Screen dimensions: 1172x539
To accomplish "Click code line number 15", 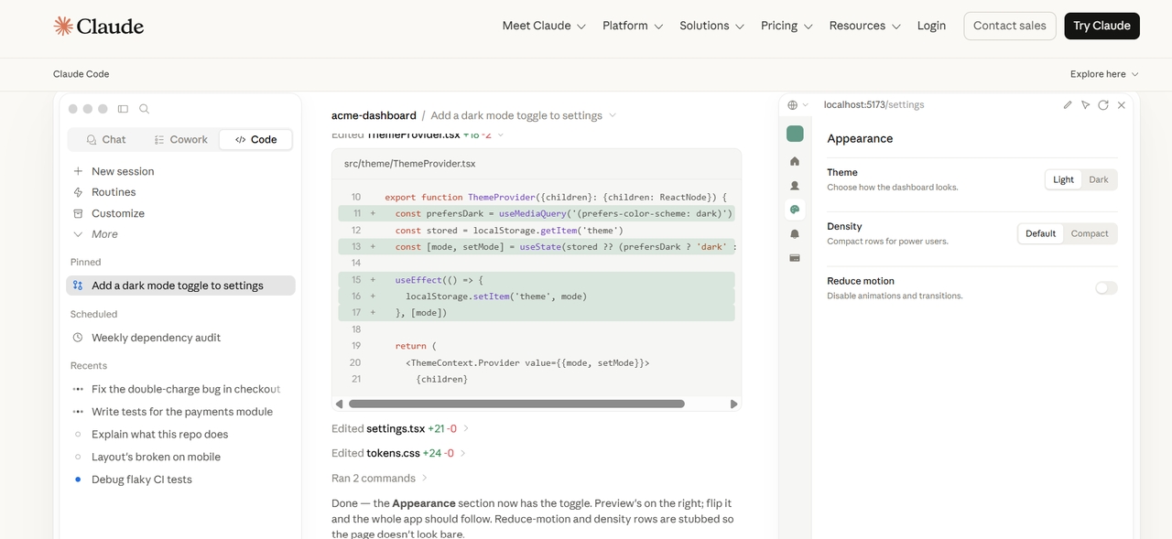I will coord(355,280).
